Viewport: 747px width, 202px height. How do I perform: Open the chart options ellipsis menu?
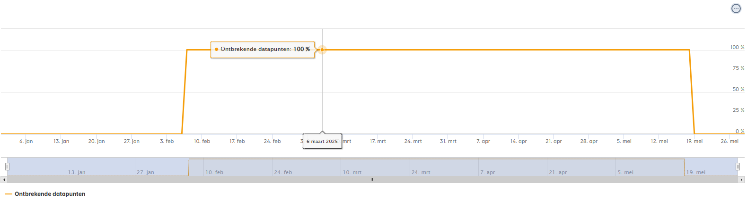click(736, 8)
